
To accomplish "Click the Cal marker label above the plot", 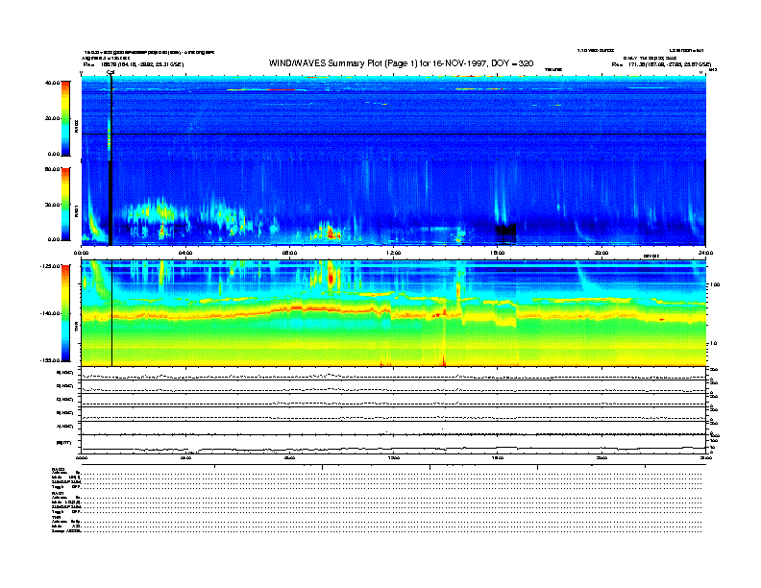I will (110, 73).
